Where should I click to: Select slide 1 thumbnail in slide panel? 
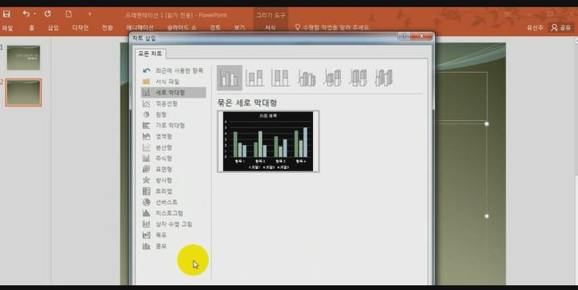(23, 58)
